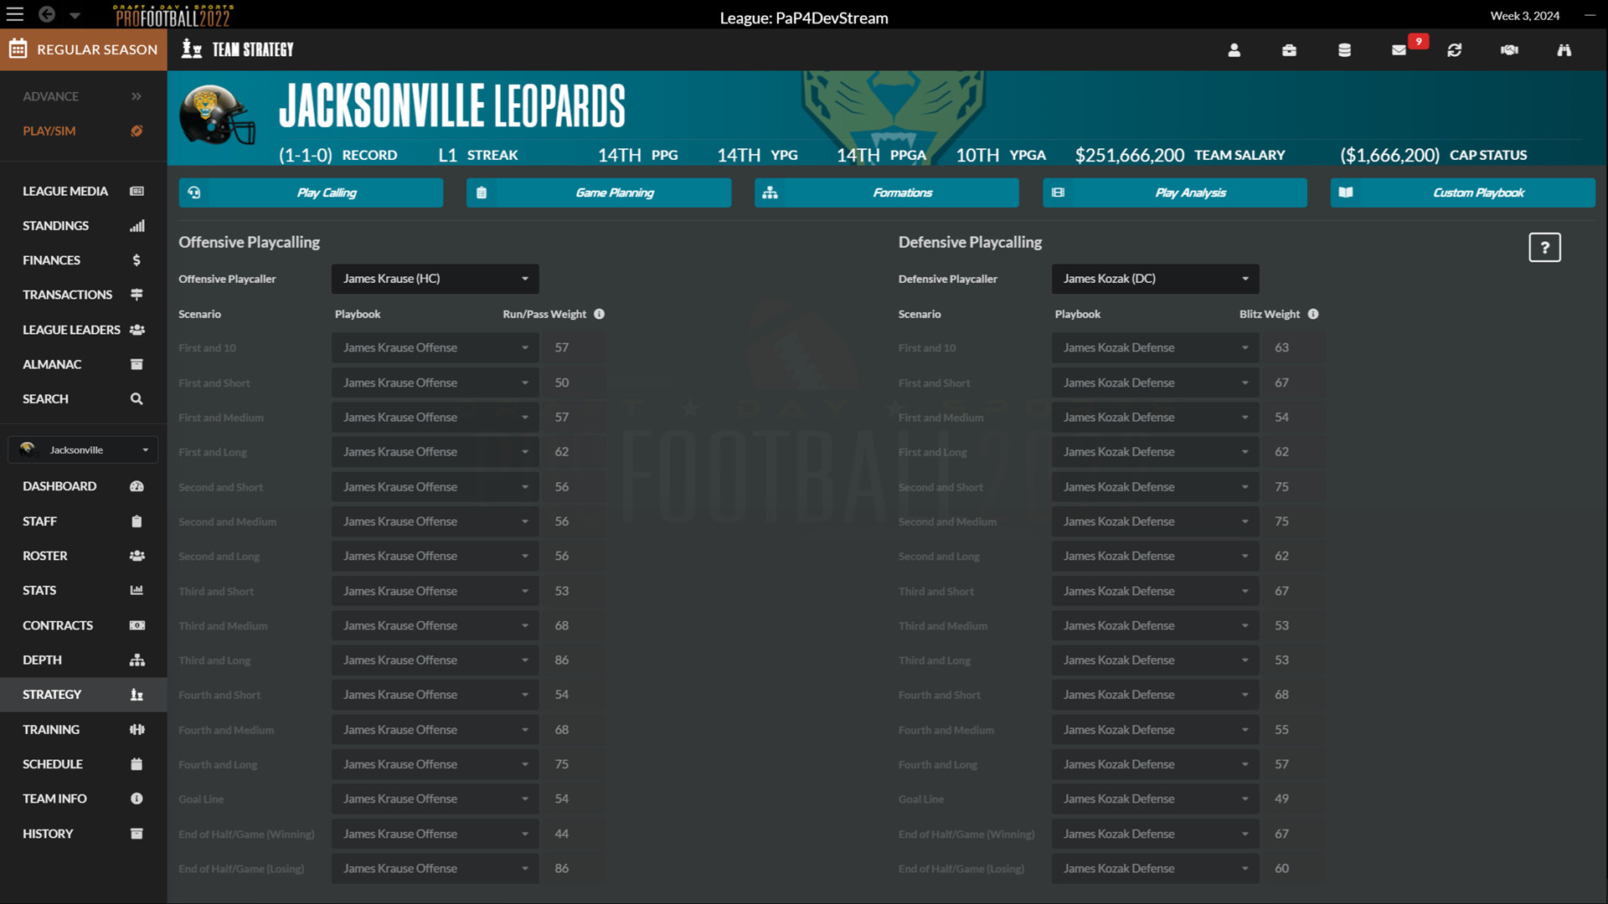Click the sync/refresh icon in the top bar
The image size is (1608, 904).
(x=1455, y=50)
